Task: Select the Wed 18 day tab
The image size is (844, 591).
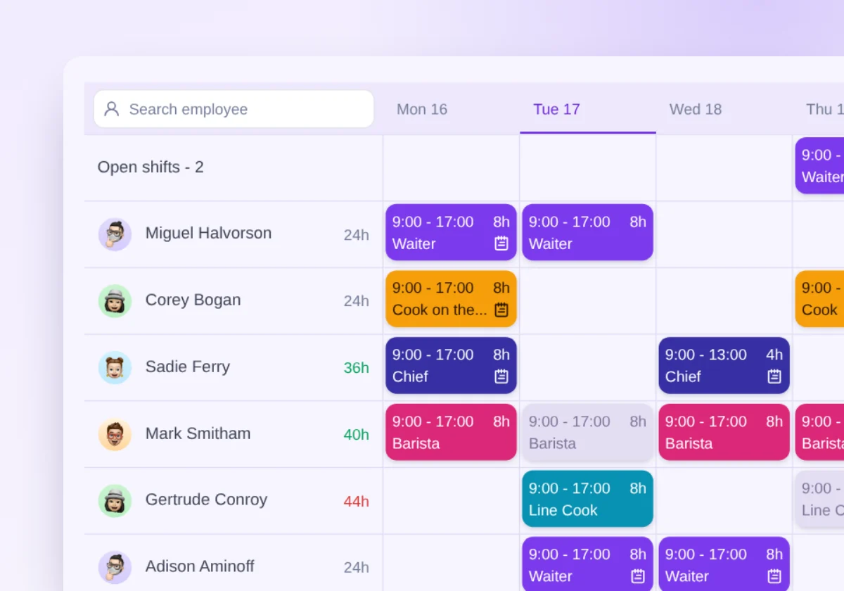Action: point(696,109)
